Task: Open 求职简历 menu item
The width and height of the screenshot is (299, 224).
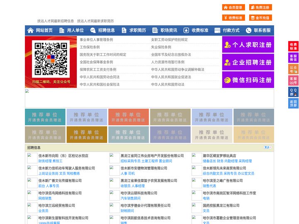Action: point(138,30)
